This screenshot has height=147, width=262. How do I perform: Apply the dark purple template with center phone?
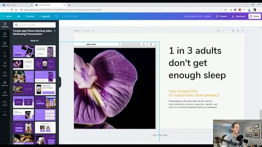pos(45,64)
